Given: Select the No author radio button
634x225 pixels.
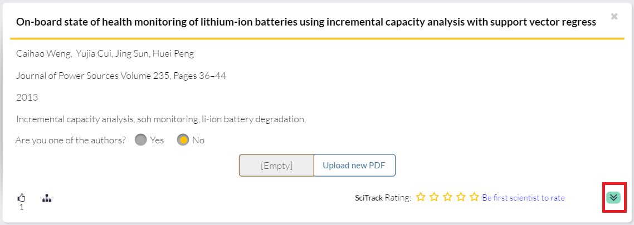Looking at the screenshot, I should (183, 140).
